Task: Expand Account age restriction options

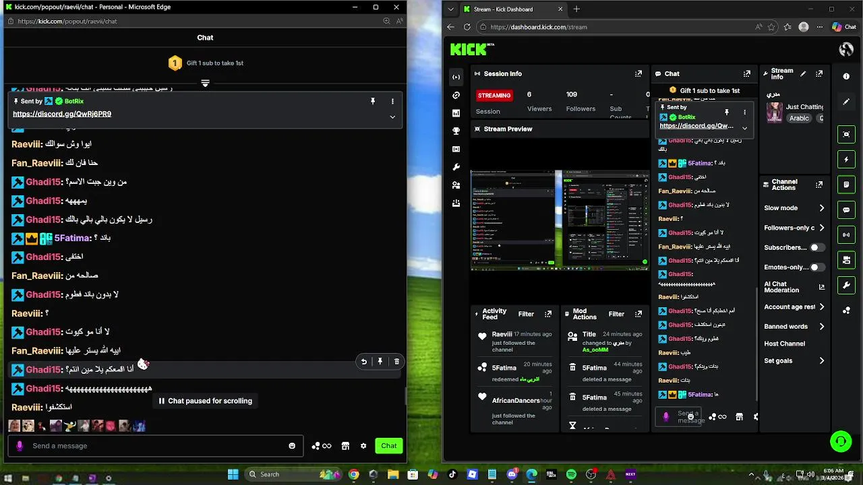Action: coord(821,307)
